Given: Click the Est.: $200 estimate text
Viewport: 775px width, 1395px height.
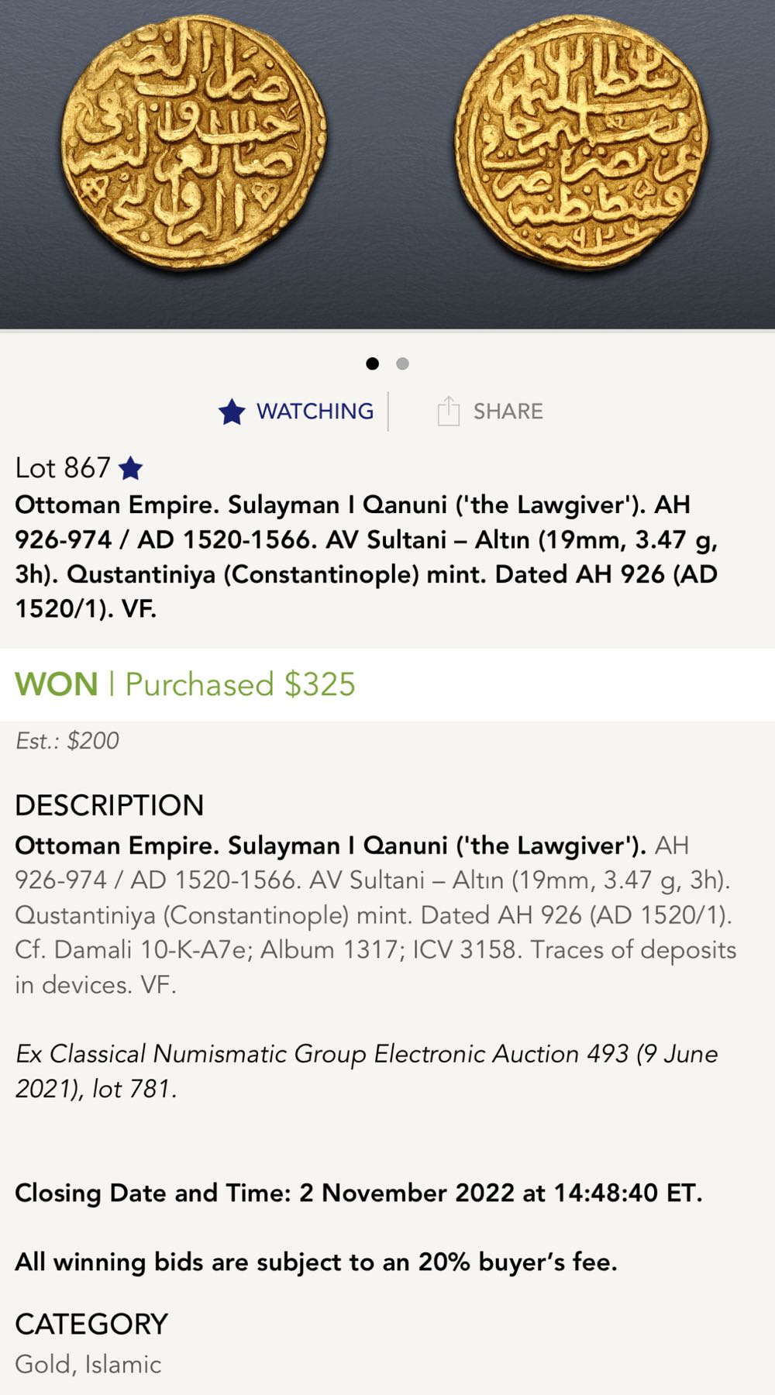Looking at the screenshot, I should [x=67, y=741].
